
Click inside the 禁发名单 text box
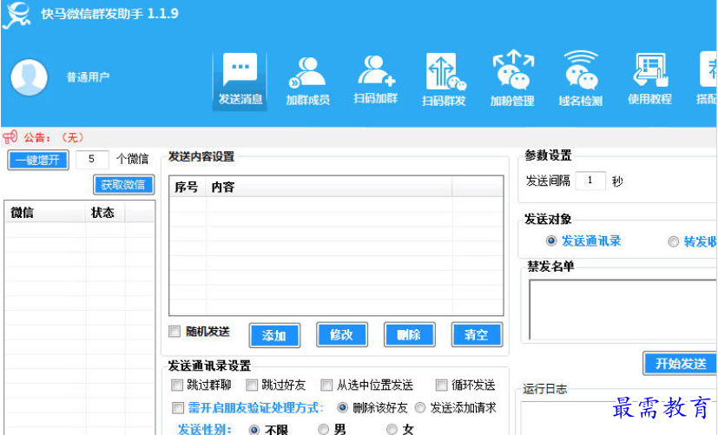(623, 310)
